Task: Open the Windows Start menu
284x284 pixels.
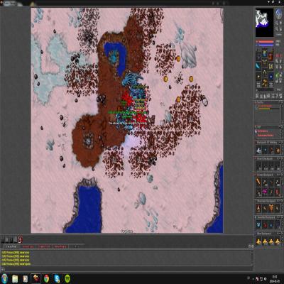Action: click(x=4, y=278)
